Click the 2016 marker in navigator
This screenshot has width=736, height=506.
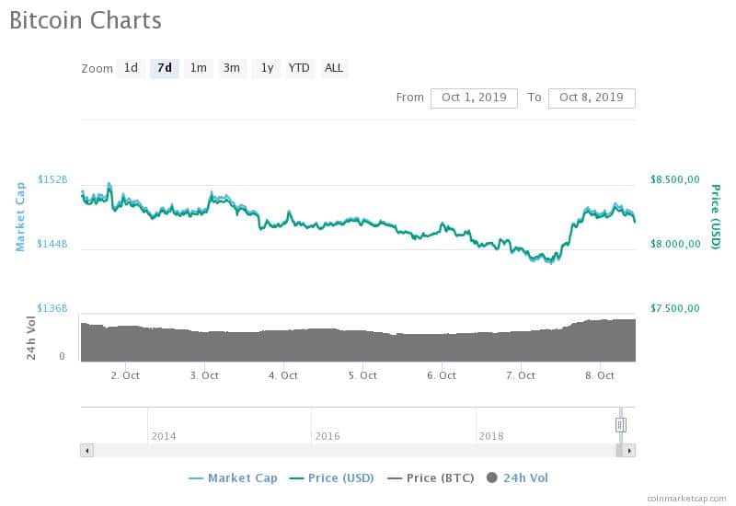point(328,436)
